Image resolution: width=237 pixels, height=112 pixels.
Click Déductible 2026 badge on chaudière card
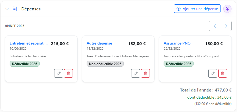[24, 64]
